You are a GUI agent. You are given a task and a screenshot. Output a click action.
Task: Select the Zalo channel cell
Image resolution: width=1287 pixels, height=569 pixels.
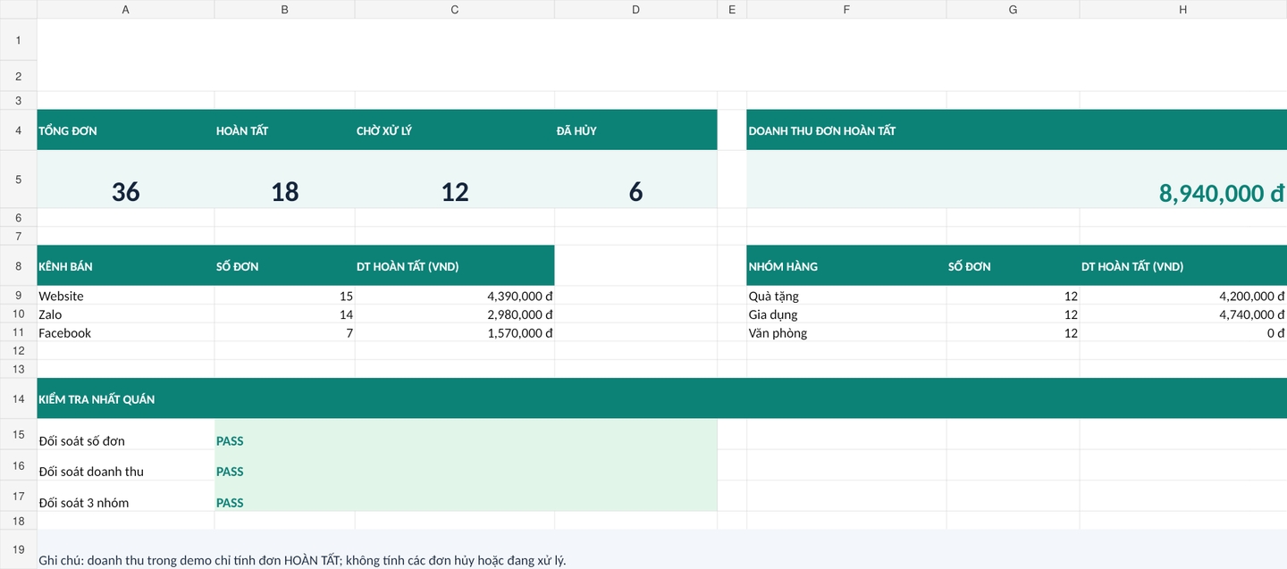coord(125,314)
